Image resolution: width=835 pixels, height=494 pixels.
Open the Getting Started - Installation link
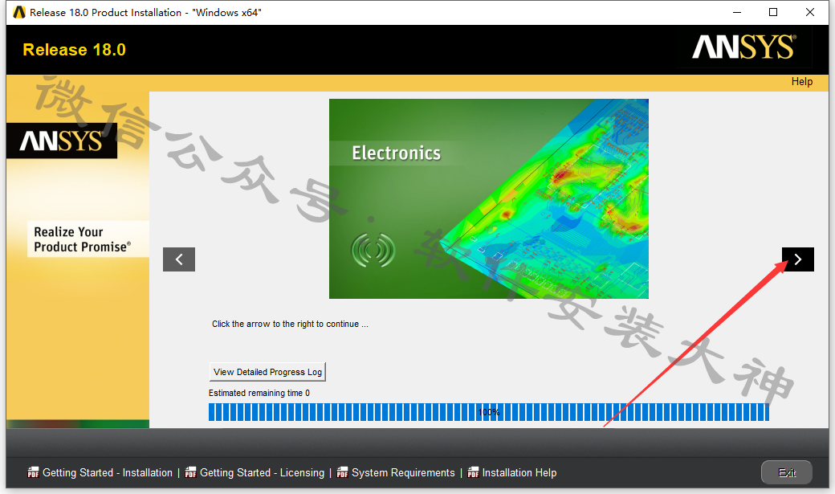[108, 472]
